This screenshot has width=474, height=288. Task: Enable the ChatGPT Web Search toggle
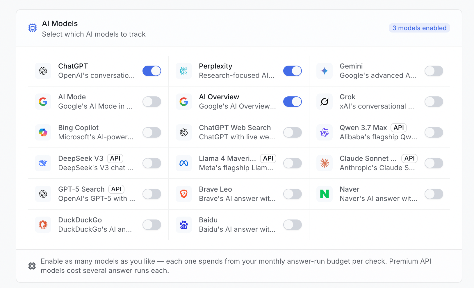pos(293,132)
